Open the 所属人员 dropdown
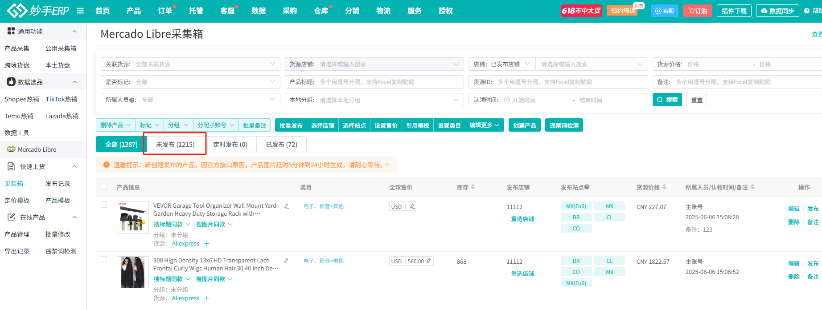 click(x=190, y=100)
